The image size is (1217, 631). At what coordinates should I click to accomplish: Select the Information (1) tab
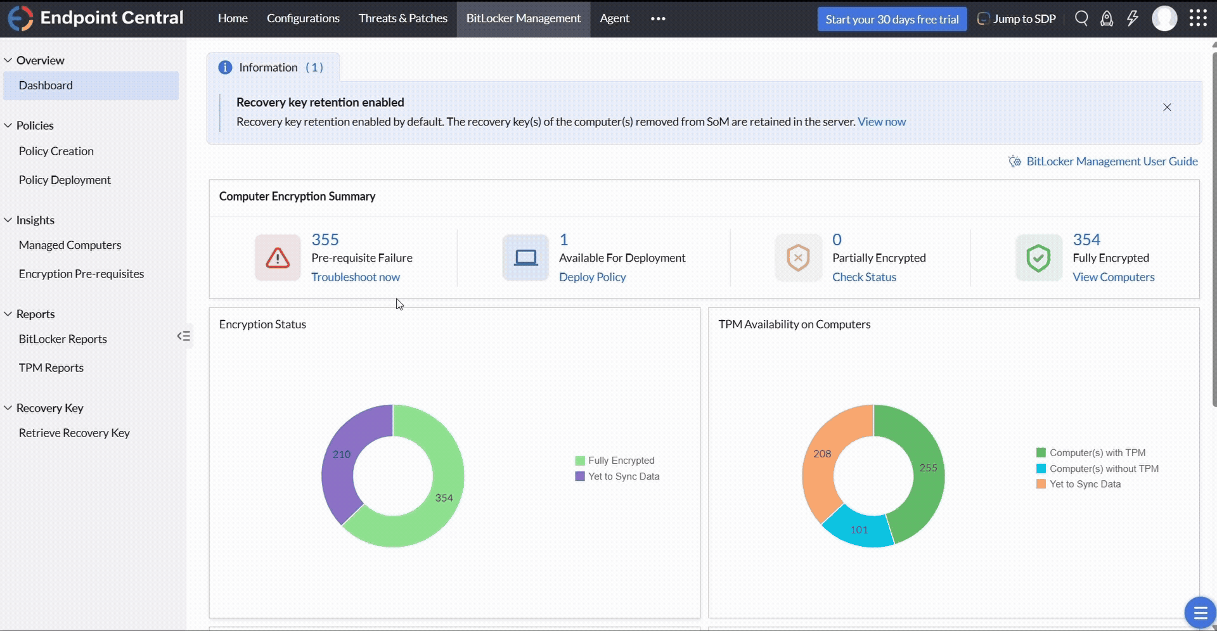pos(273,67)
